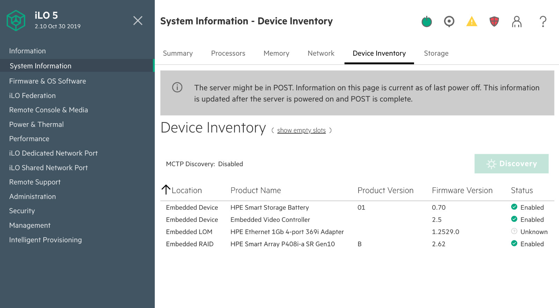Screen dimensions: 559x308
Task: Open Administration in the sidebar
Action: [x=32, y=196]
